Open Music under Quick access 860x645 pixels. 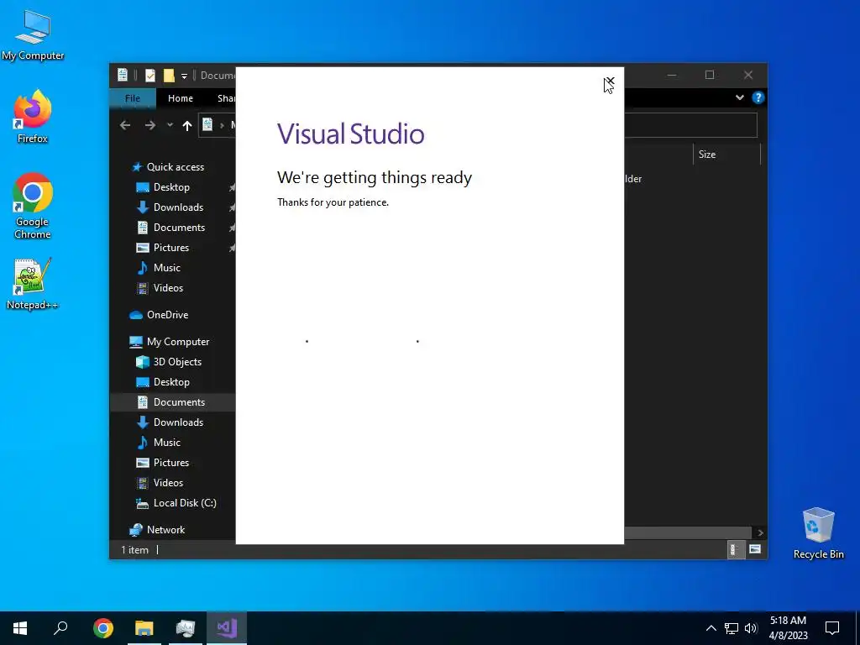point(167,268)
